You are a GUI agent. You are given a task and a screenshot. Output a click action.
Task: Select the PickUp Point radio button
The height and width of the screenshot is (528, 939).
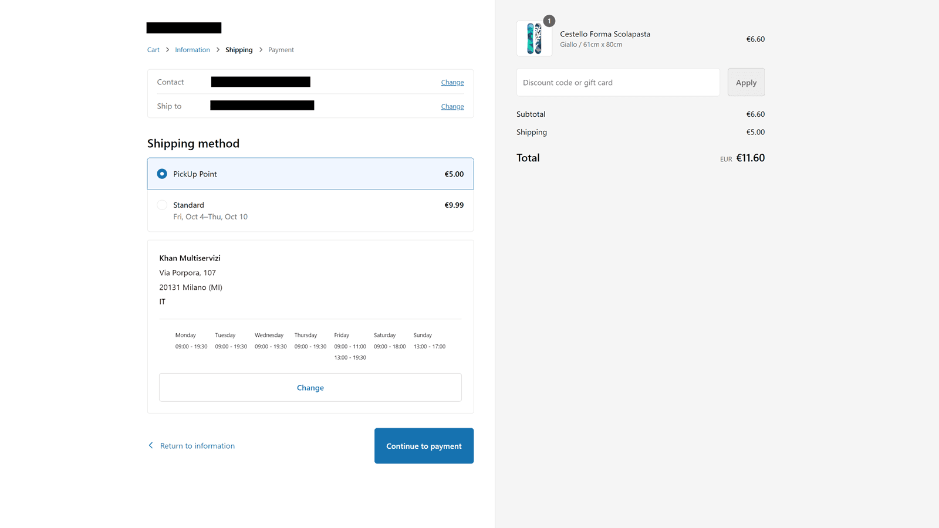(162, 174)
